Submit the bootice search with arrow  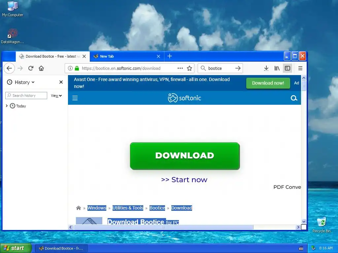coord(238,69)
